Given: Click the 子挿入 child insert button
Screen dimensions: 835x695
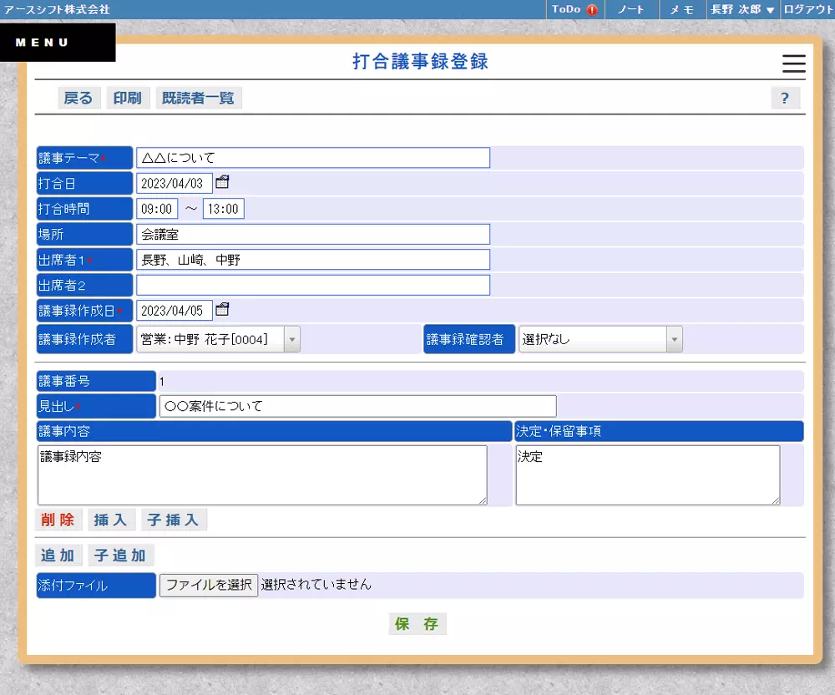Looking at the screenshot, I should 174,519.
